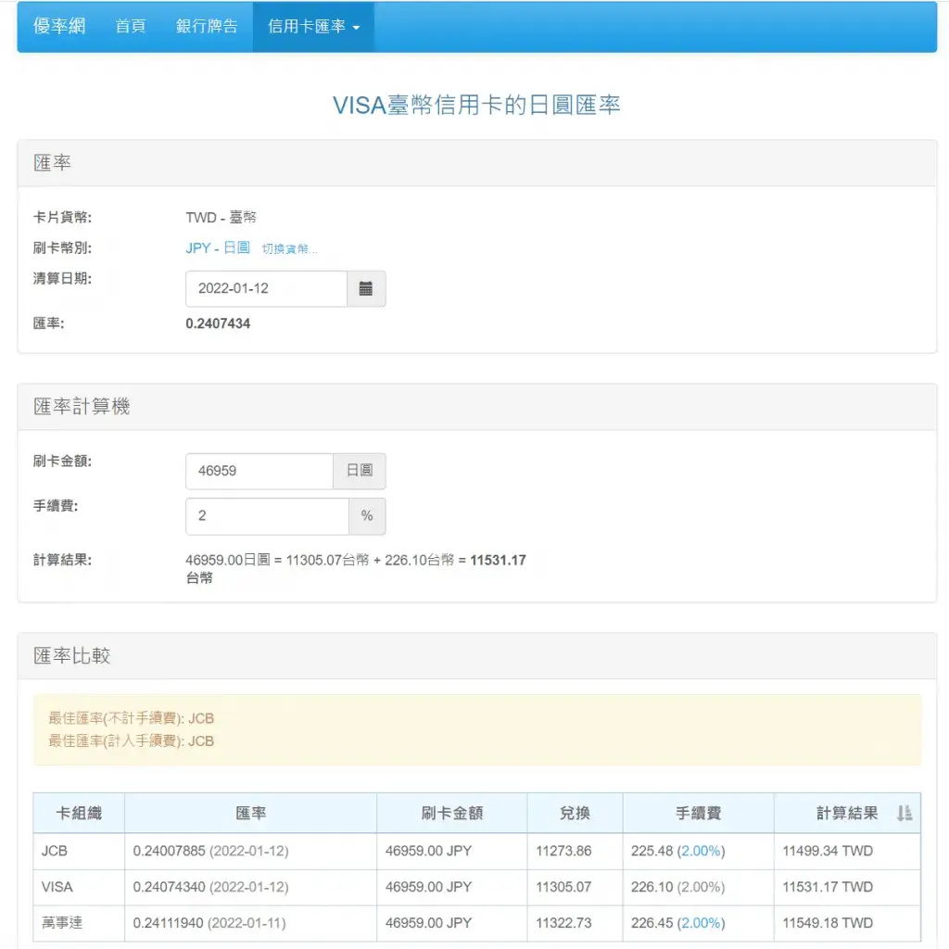Sort by the 計算結果 column sort icon
Screen dimensions: 949x949
(905, 813)
